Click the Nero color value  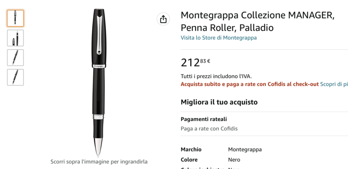pyautogui.click(x=234, y=160)
